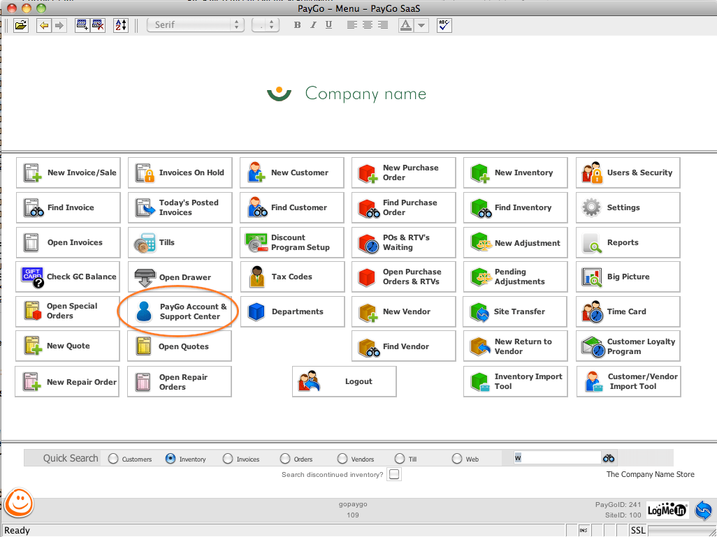Open the Serif font dropdown
The height and width of the screenshot is (537, 717).
(x=196, y=25)
